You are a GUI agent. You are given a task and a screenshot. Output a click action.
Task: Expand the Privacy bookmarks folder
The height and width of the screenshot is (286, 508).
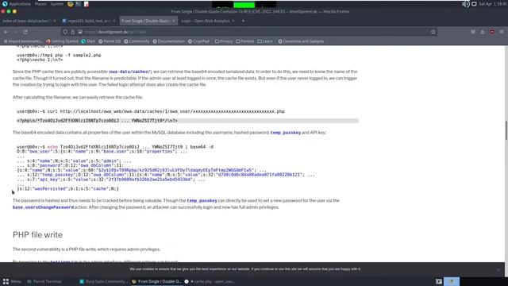pos(224,41)
